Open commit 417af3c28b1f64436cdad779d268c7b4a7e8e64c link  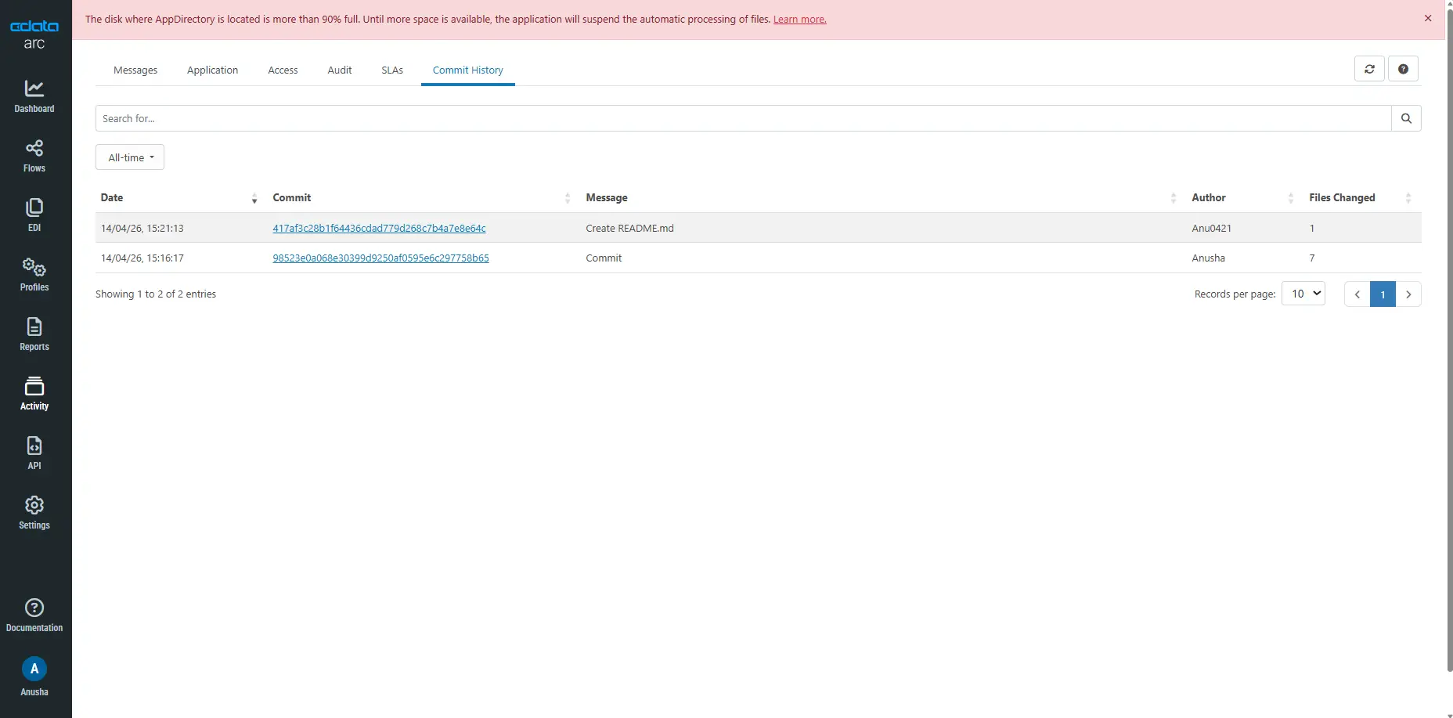tap(379, 229)
